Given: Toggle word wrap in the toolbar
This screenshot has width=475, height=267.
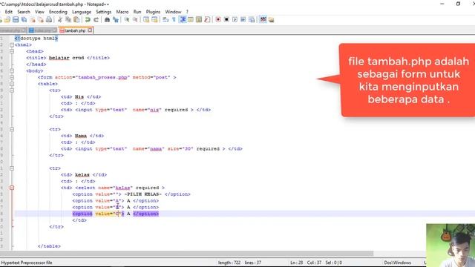Looking at the screenshot, I should click(166, 20).
